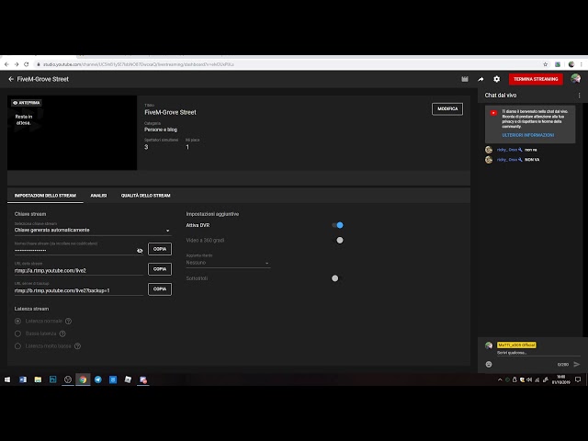Click the system clock in the taskbar
The image size is (588, 441).
[x=560, y=379]
